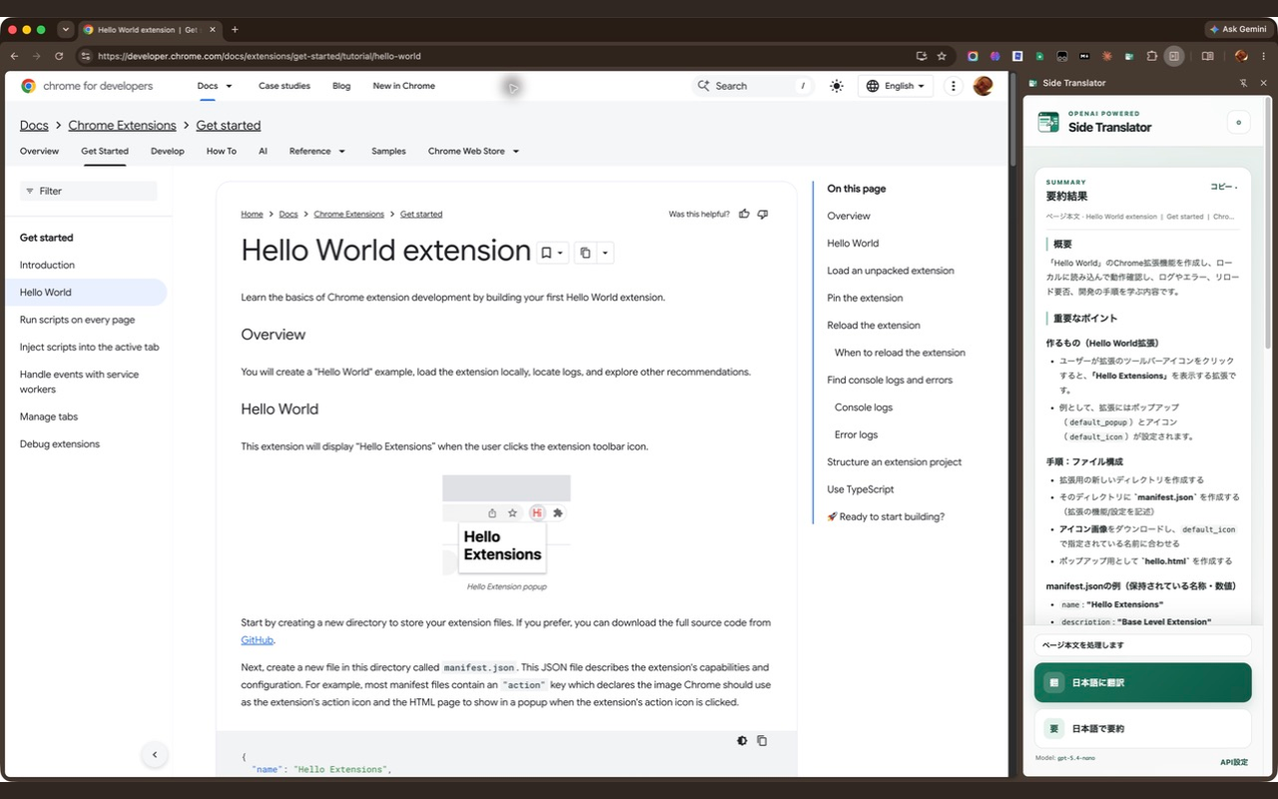Screen dimensions: 1278x799
Task: Click the colorful ring extension icon
Action: [972, 56]
